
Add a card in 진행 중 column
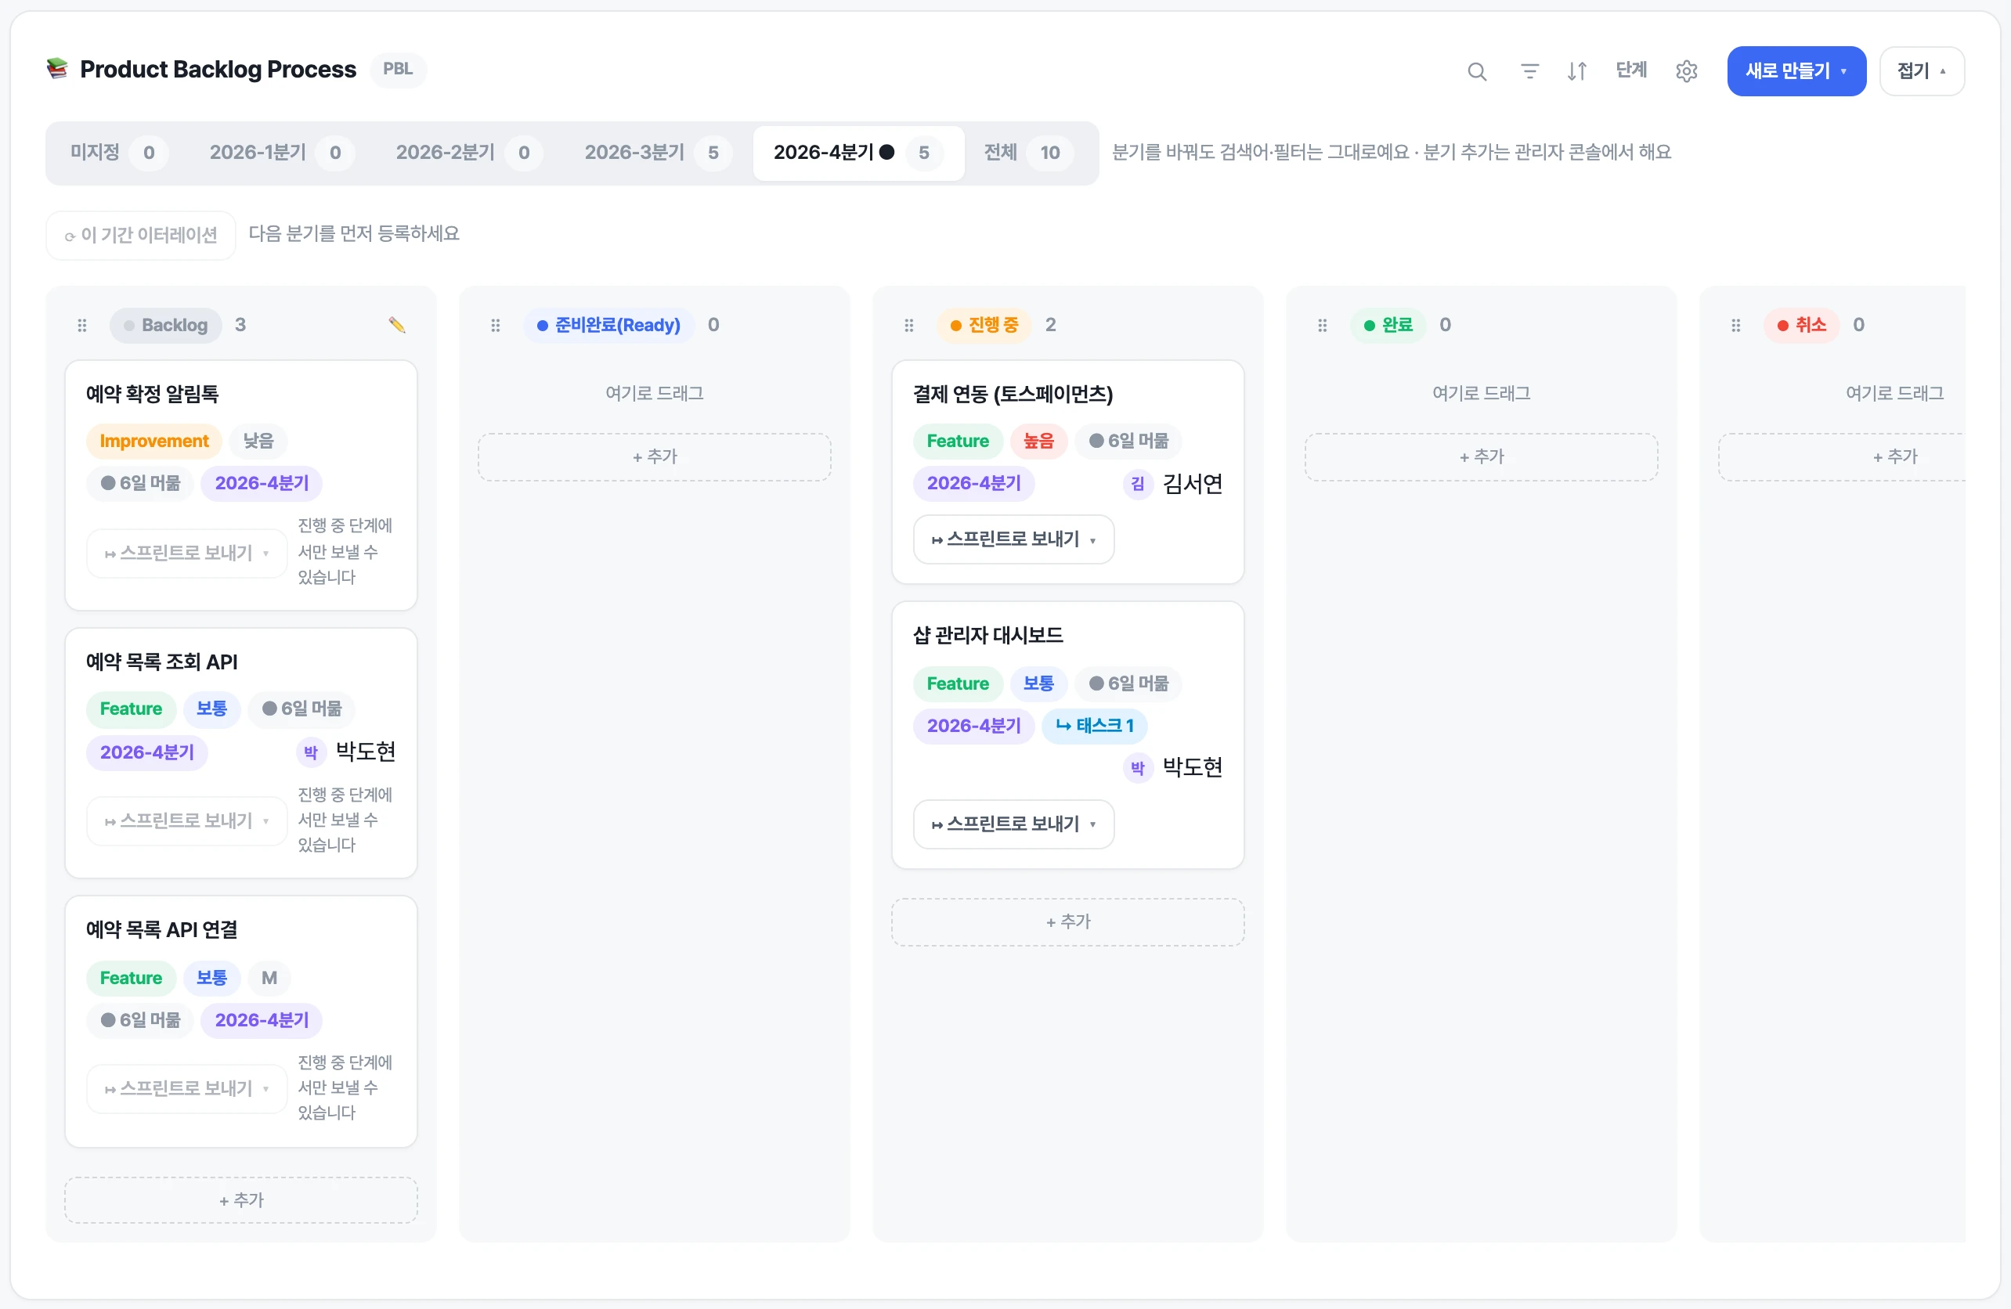1067,922
